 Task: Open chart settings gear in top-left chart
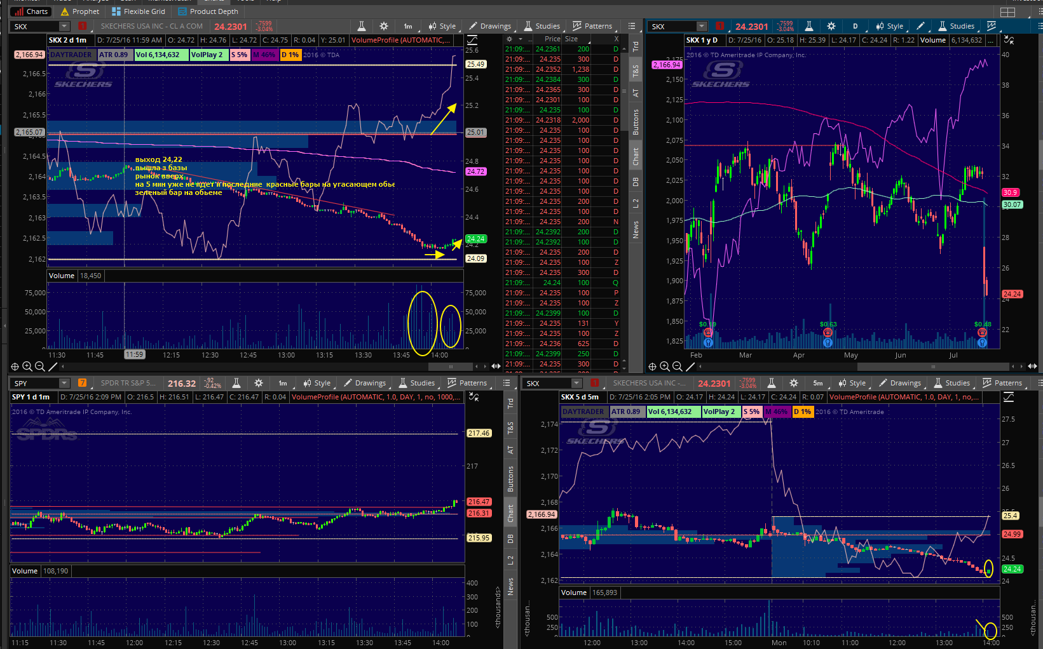(384, 26)
